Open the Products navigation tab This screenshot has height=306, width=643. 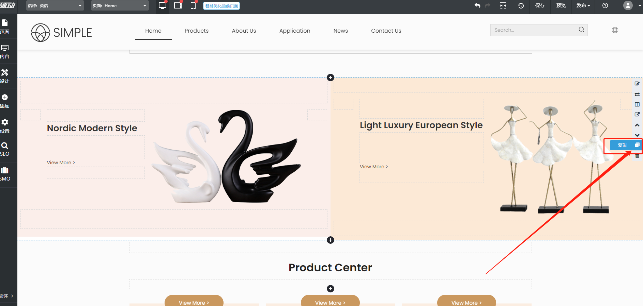[x=196, y=31]
